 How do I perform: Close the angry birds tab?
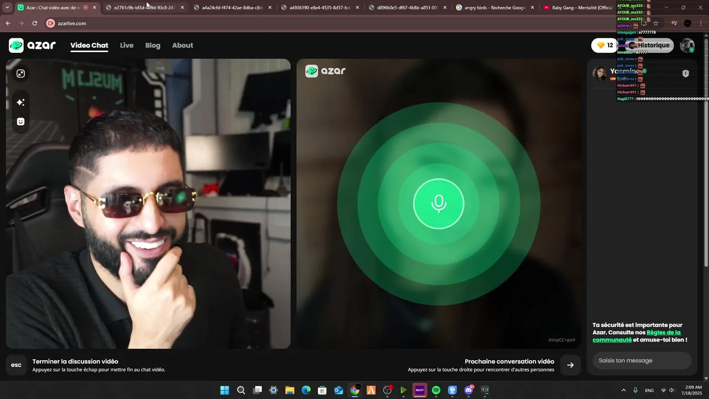[x=532, y=8]
